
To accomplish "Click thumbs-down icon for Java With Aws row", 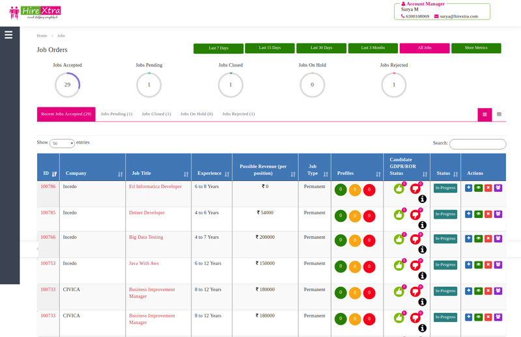I will click(x=415, y=265).
